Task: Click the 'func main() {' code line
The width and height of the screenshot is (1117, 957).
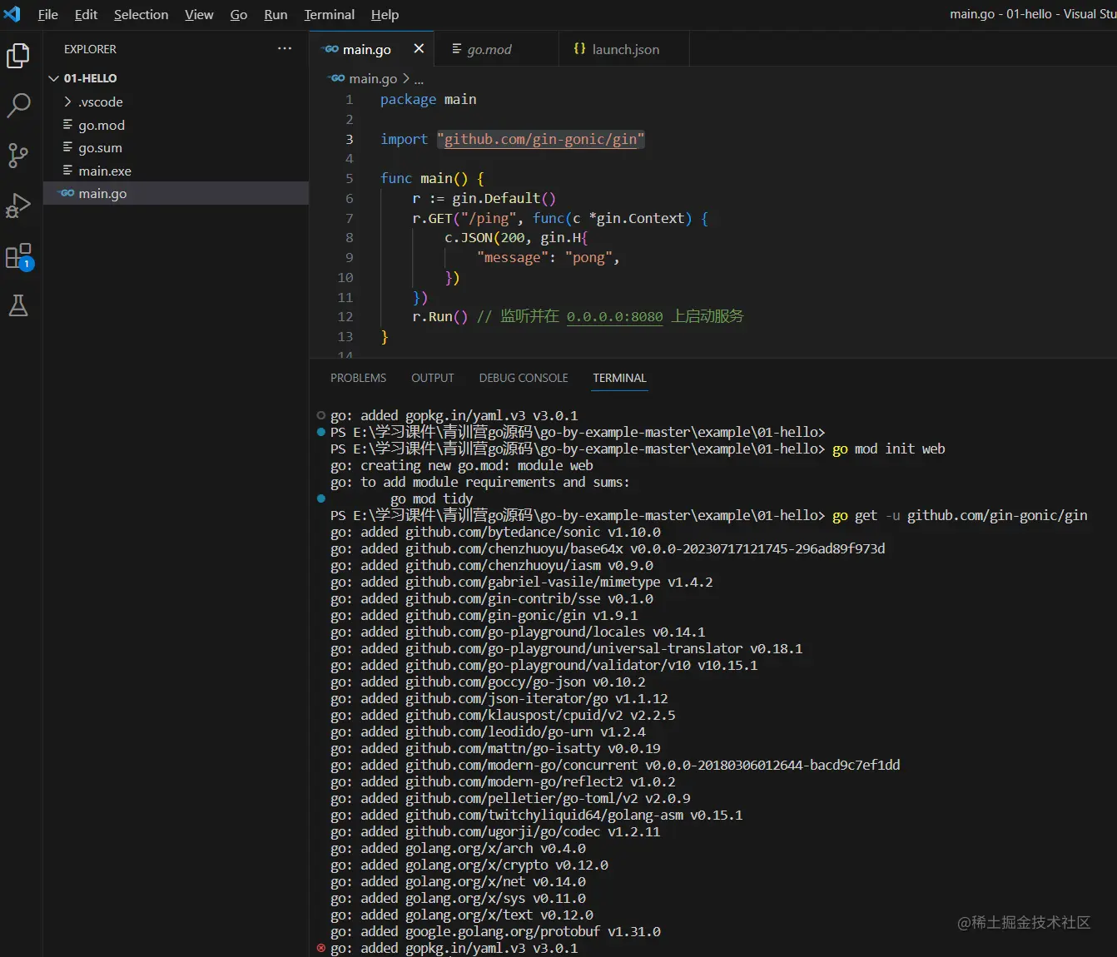Action: click(432, 178)
